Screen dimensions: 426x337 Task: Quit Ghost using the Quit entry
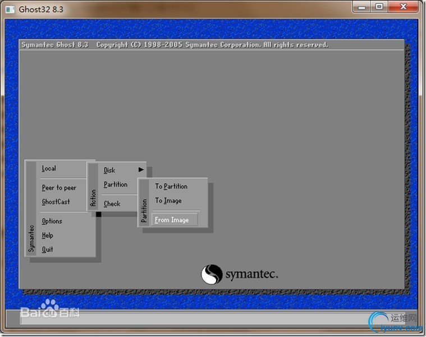[x=48, y=250]
